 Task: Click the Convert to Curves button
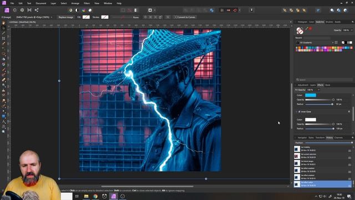(x=185, y=17)
